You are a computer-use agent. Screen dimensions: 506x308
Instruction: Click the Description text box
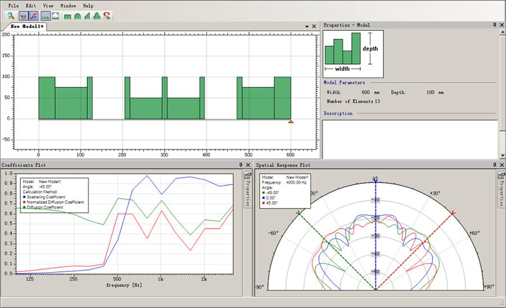coord(409,138)
